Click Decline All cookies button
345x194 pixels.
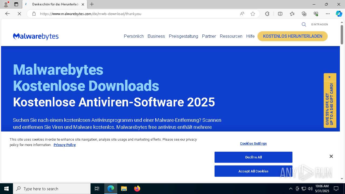coord(253,157)
